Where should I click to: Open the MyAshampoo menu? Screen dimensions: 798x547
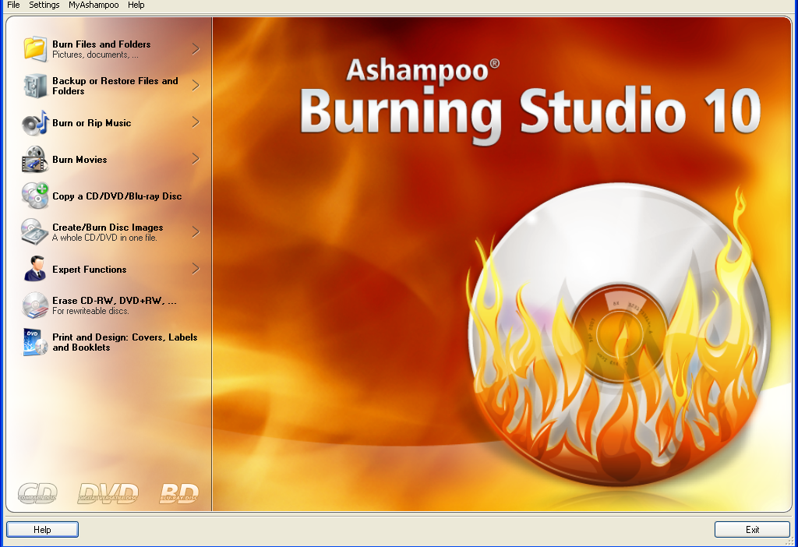(x=94, y=5)
